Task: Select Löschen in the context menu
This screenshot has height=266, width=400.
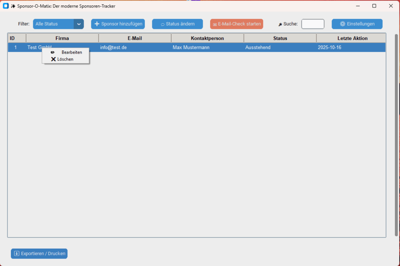Action: (65, 59)
